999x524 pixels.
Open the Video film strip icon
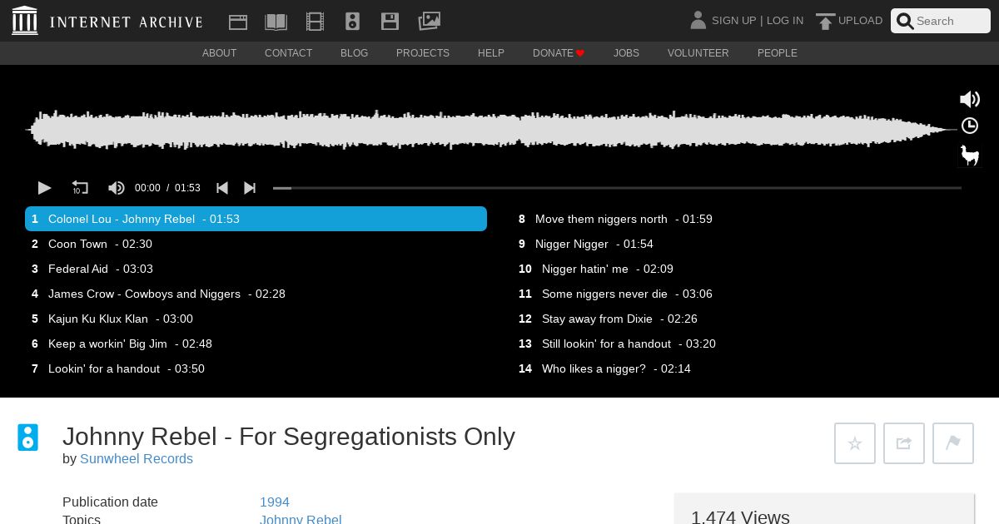[x=315, y=22]
